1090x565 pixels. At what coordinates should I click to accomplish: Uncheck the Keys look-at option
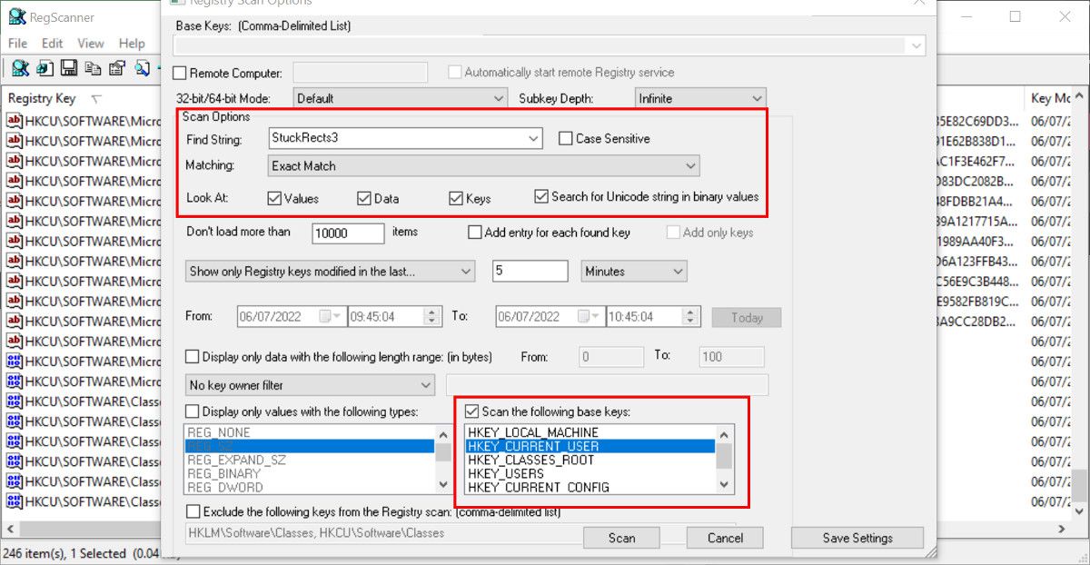[456, 198]
